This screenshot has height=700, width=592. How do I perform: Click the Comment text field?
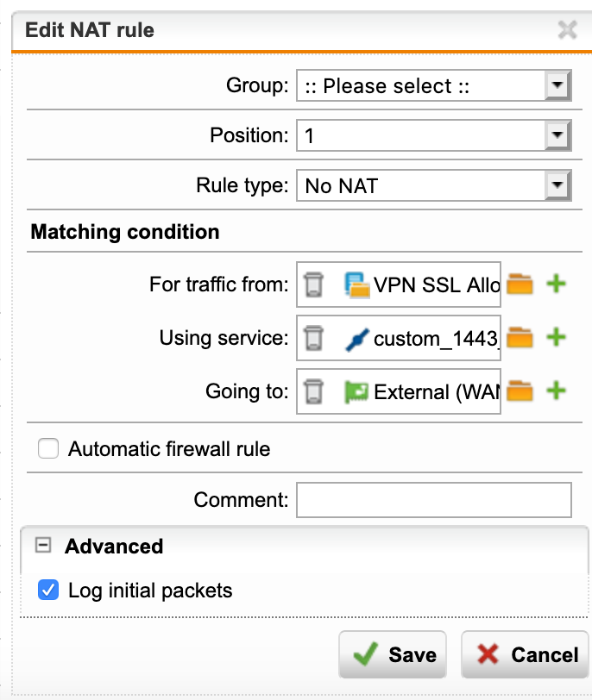tap(434, 499)
